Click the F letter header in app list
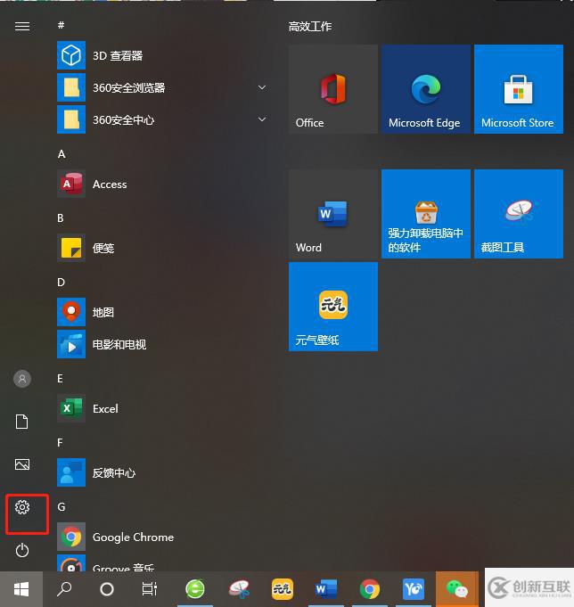 click(x=60, y=442)
